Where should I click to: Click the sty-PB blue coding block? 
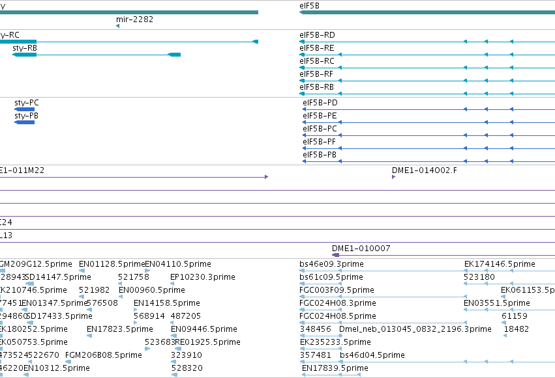(24, 122)
